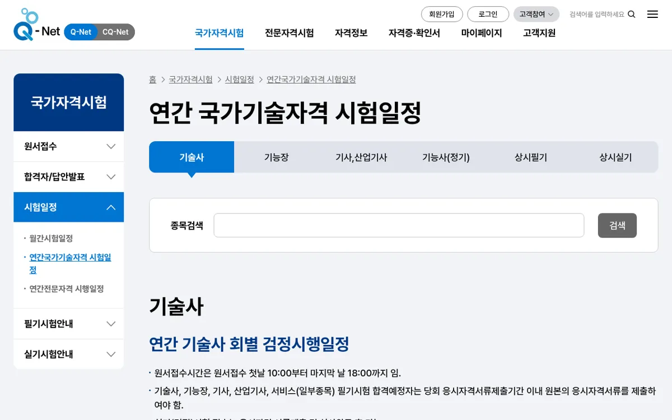
Task: Switch to the CQ-Net toggle pill
Action: [115, 32]
